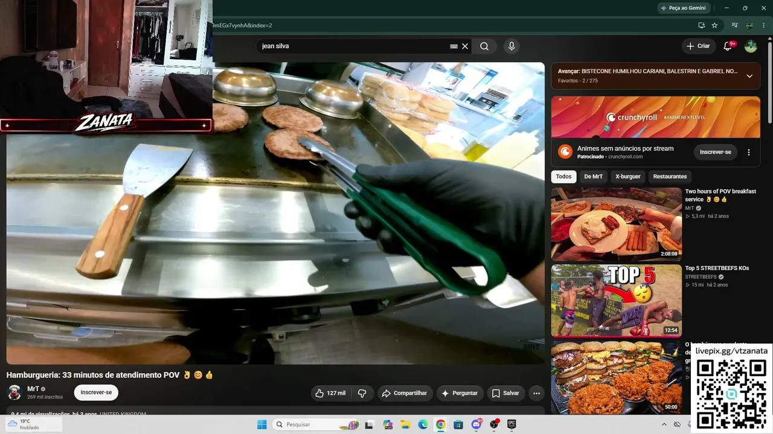Screen dimensions: 773x434
Task: Open Crunchyroll ad options menu
Action: click(x=749, y=153)
